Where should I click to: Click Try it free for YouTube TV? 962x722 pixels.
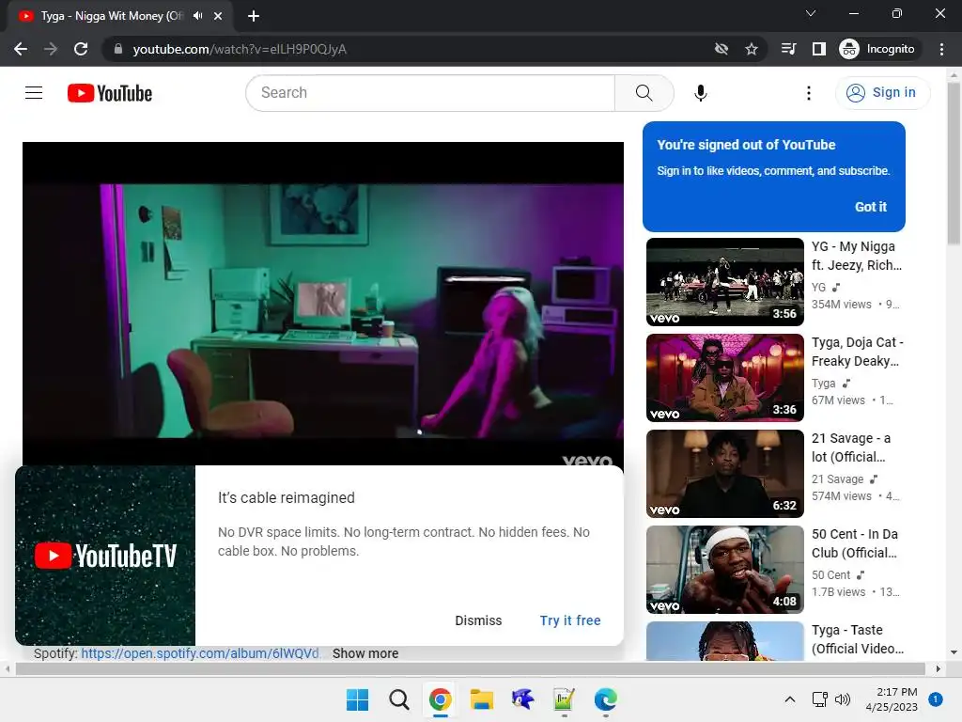[570, 620]
